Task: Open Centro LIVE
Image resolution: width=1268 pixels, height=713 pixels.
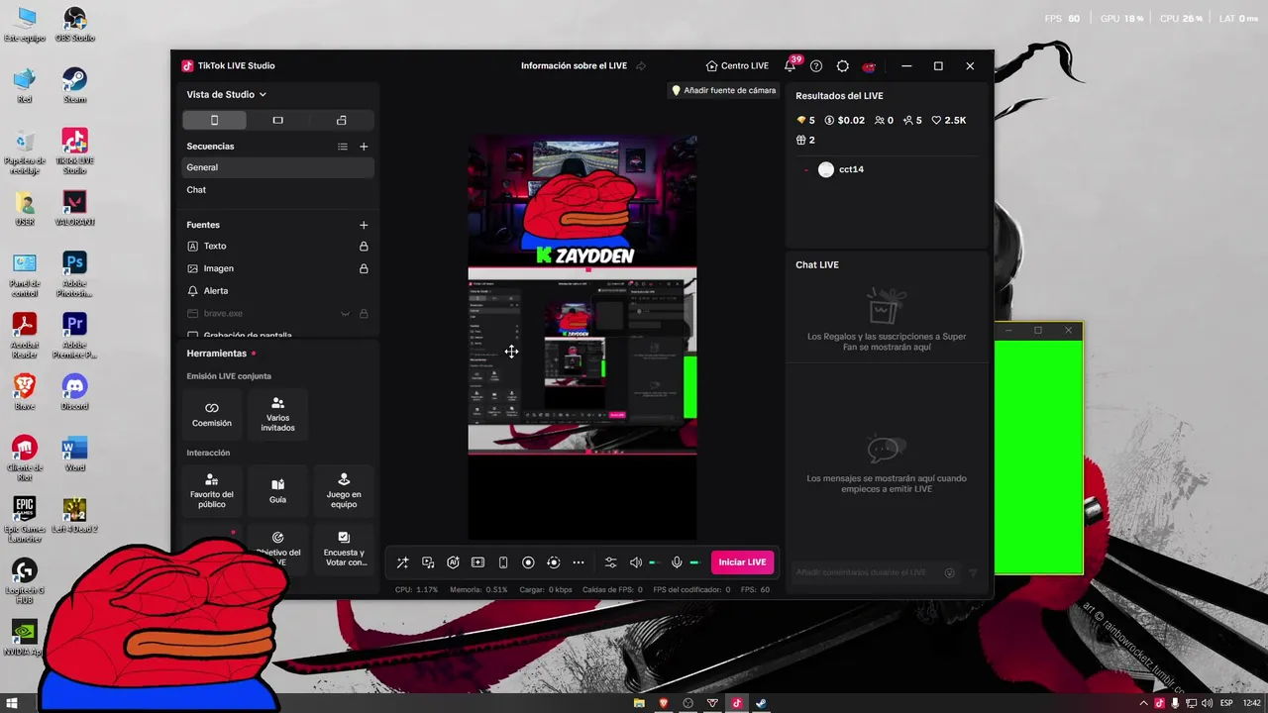Action: [x=737, y=65]
